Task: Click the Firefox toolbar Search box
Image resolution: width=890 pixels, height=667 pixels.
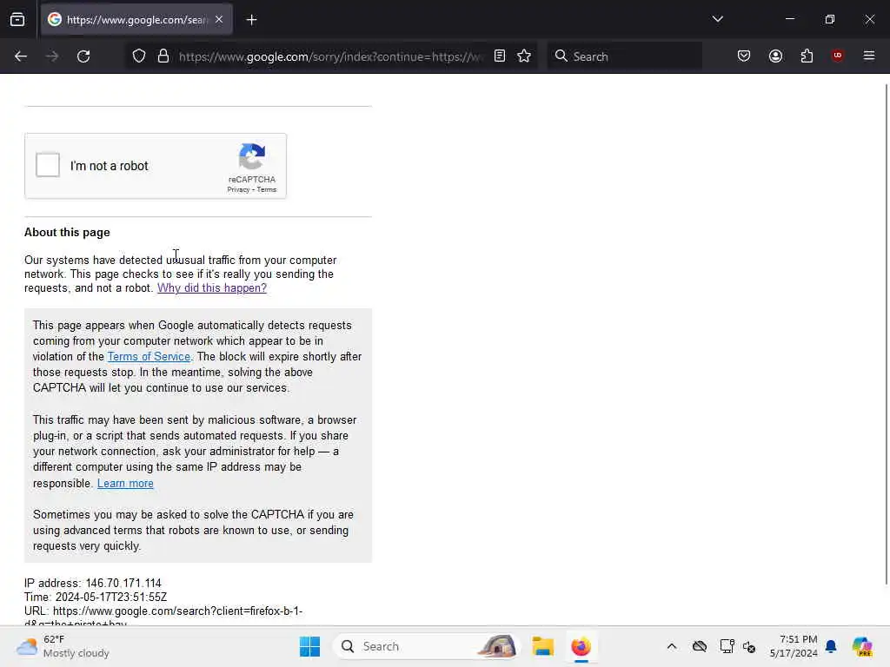Action: tap(624, 56)
